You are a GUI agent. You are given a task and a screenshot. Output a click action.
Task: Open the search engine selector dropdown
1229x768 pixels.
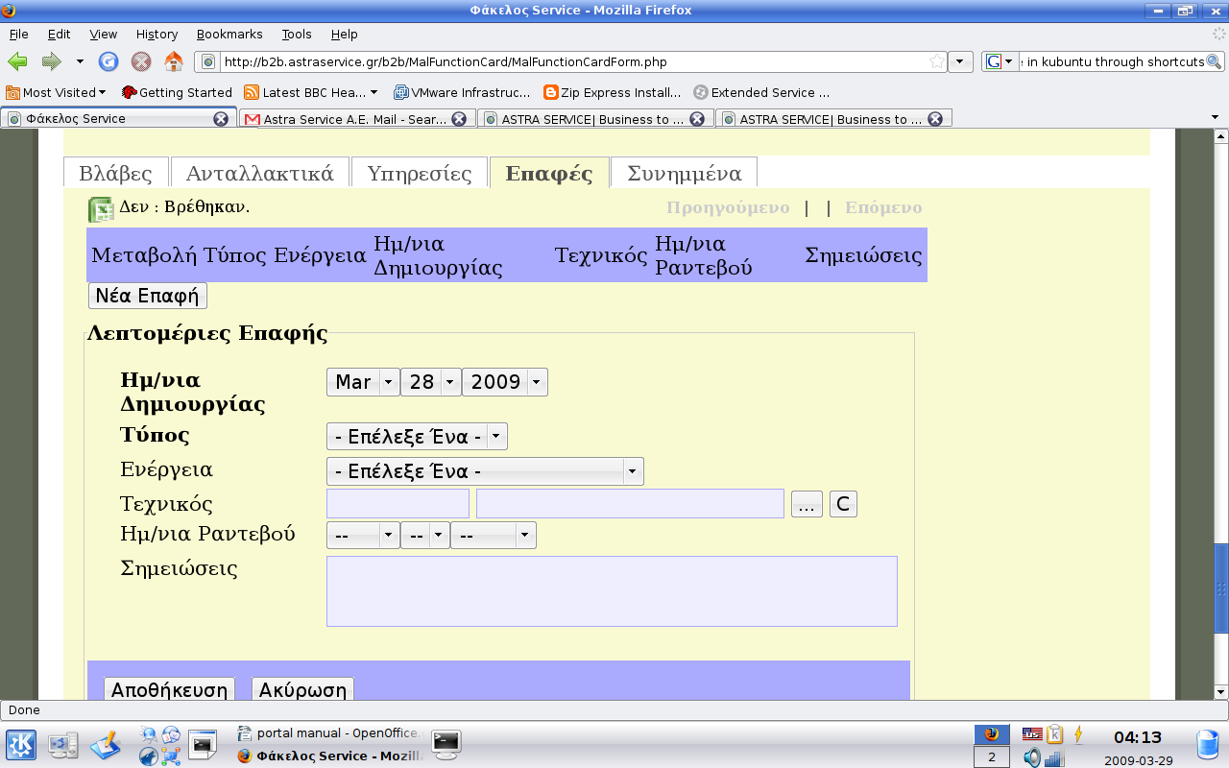coord(999,61)
